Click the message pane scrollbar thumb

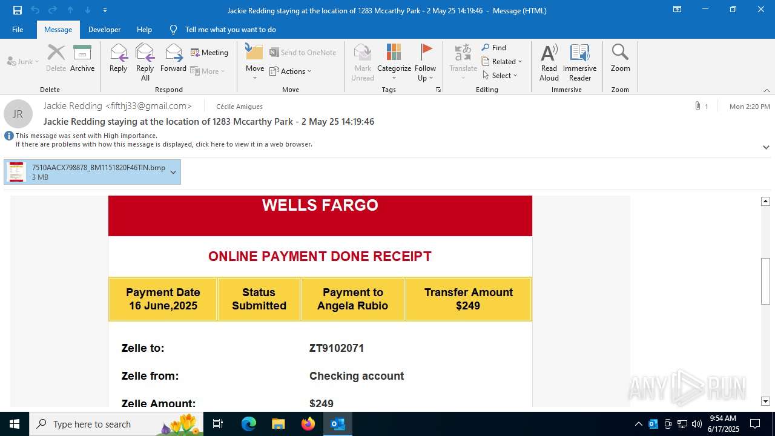[766, 281]
